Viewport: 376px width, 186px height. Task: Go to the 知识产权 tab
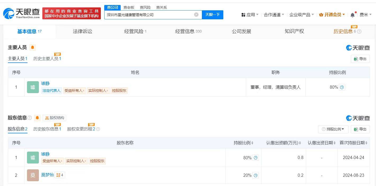[x=294, y=31]
